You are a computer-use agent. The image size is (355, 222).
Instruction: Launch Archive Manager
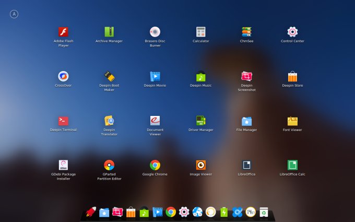pyautogui.click(x=109, y=32)
